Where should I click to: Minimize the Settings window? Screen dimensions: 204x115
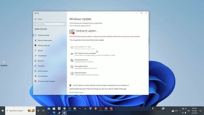pyautogui.click(x=136, y=13)
